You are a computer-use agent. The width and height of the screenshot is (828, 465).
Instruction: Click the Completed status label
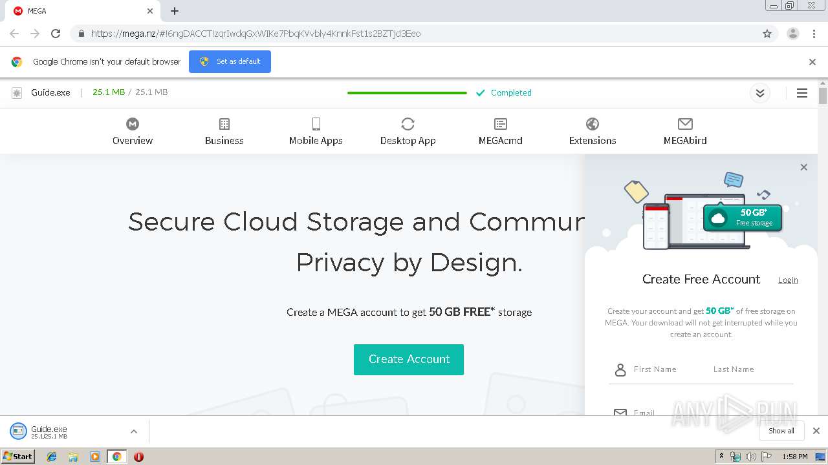[511, 93]
